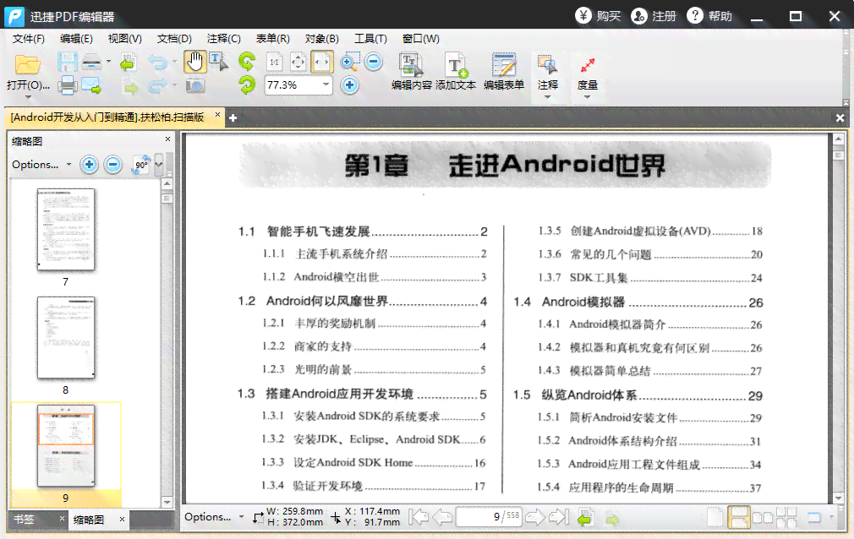This screenshot has height=539, width=854.
Task: Switch to single page layout
Action: click(715, 517)
